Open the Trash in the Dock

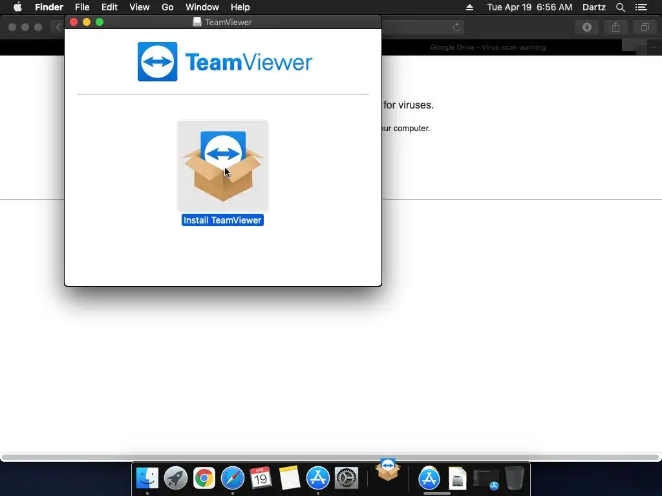tap(514, 478)
